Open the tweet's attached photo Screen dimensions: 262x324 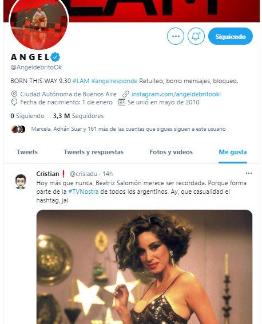(x=144, y=267)
